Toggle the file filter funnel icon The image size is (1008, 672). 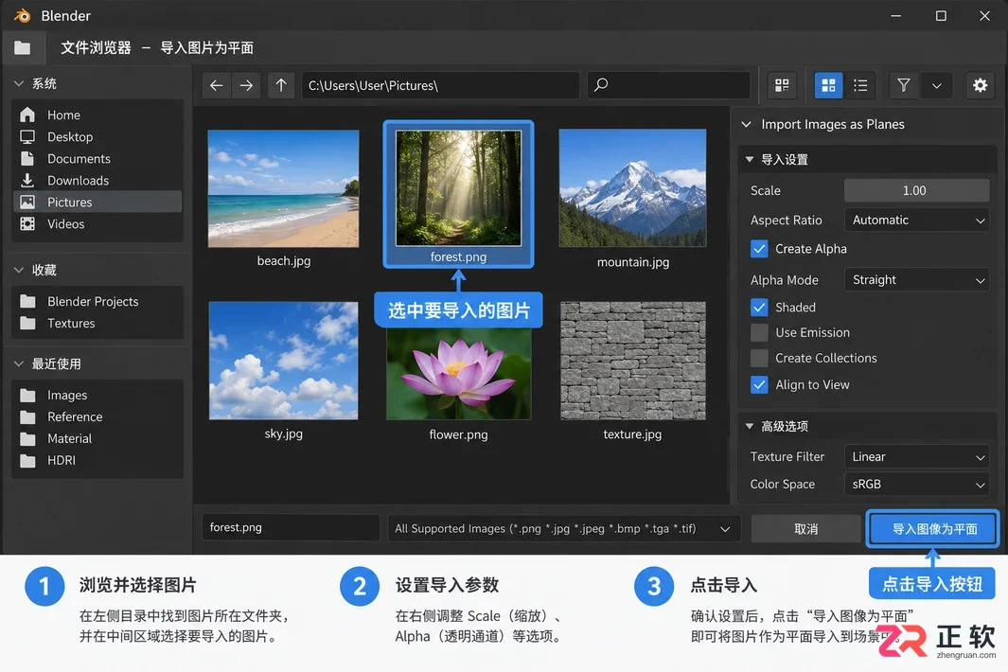click(904, 85)
